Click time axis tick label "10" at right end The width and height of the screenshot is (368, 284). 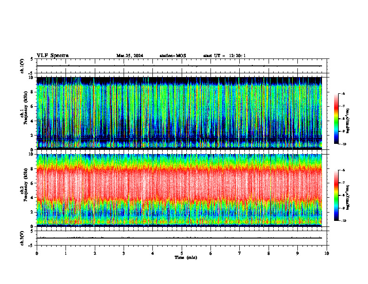[x=327, y=253]
